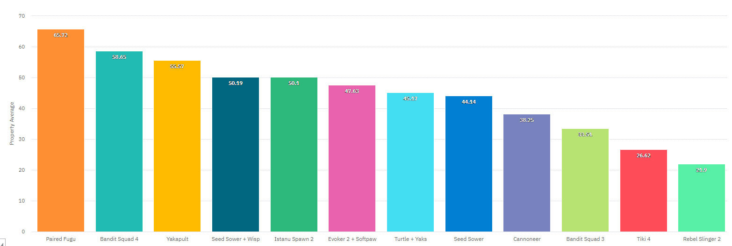Click the Property Average axis title
The image size is (732, 246).
[12, 123]
